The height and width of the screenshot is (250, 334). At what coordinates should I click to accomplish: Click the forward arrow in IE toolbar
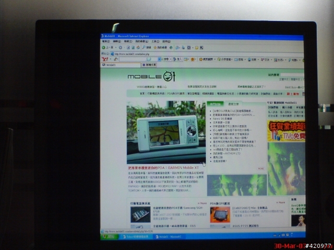point(121,47)
